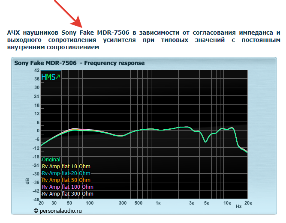Image resolution: width=286 pixels, height=223 pixels.
Task: Click the heading paragraph about Sony Fake MDR-7506
Action: tap(144, 40)
